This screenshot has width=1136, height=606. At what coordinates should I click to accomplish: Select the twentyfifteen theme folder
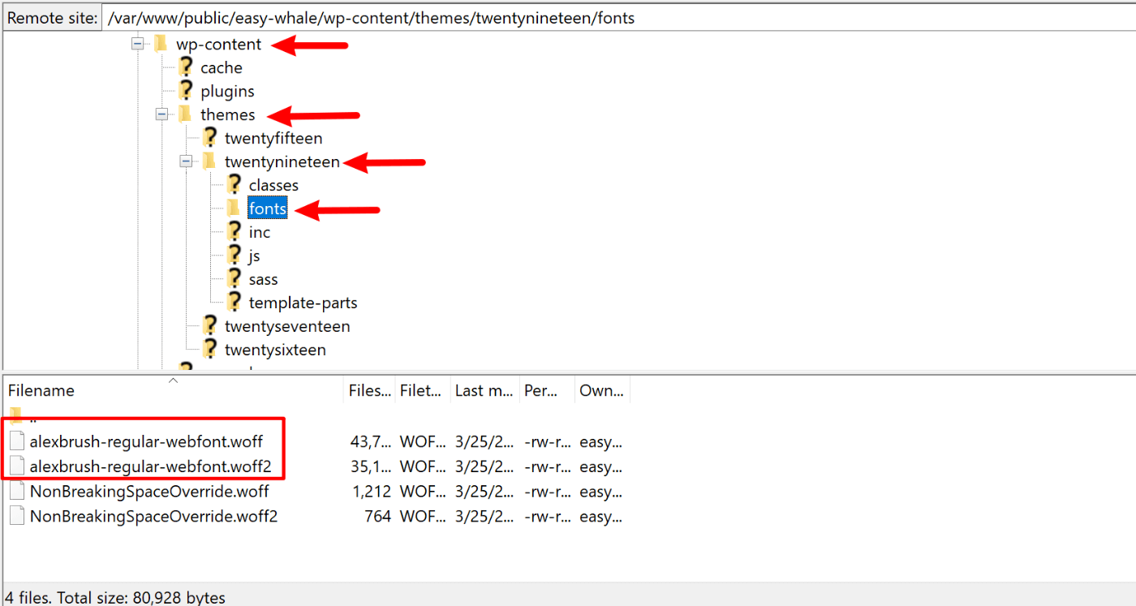coord(273,139)
